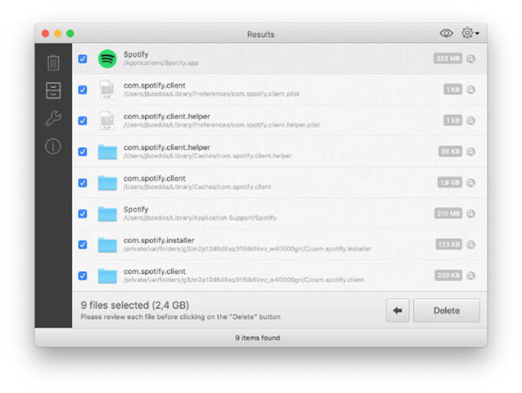Click the Caches com.spotify.client folder icon

(x=107, y=183)
